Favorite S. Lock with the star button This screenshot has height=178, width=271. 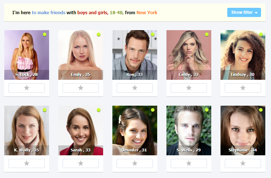pyautogui.click(x=27, y=88)
